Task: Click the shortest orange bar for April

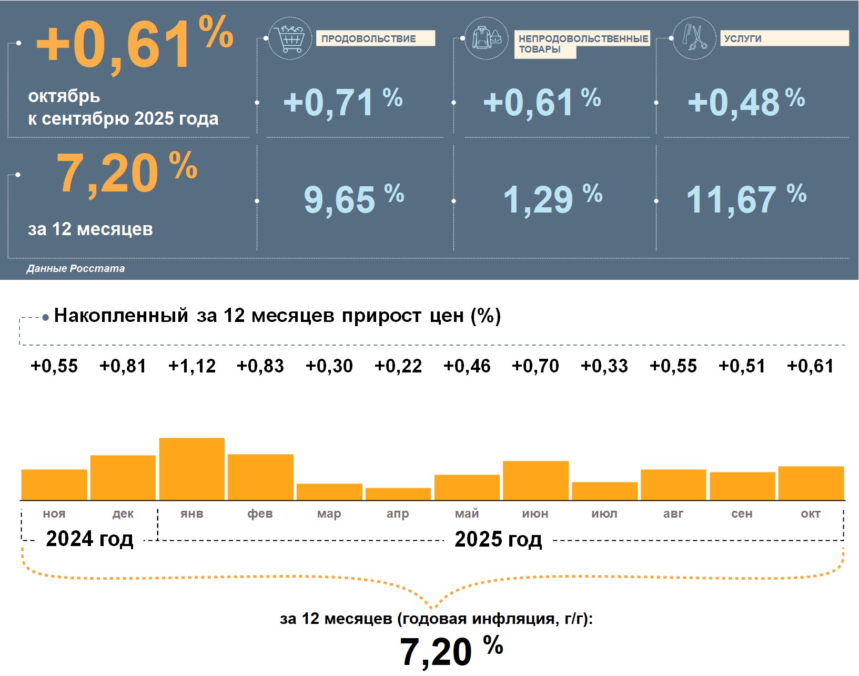Action: (398, 494)
